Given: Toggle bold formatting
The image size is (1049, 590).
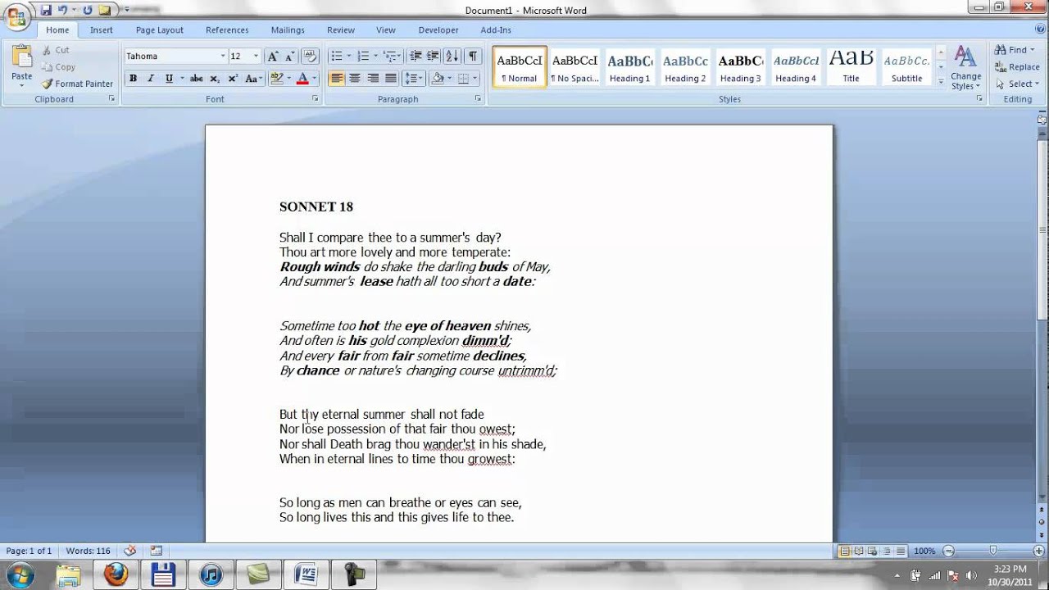Looking at the screenshot, I should [x=133, y=79].
